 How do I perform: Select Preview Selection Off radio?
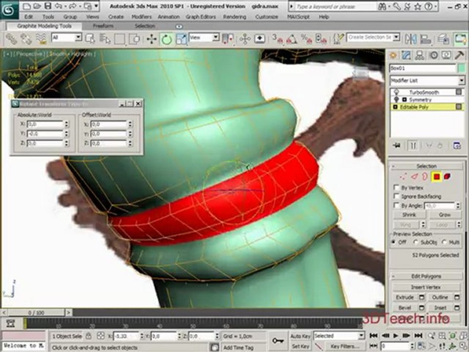pos(394,242)
